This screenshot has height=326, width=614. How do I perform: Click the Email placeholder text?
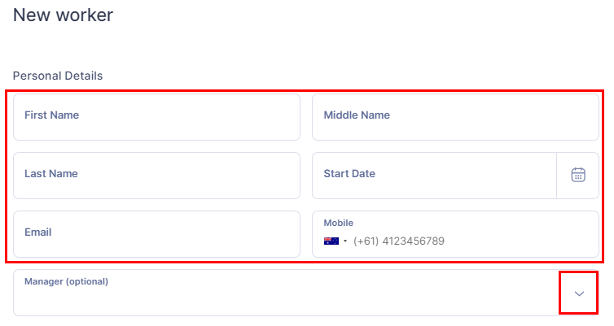pyautogui.click(x=38, y=233)
